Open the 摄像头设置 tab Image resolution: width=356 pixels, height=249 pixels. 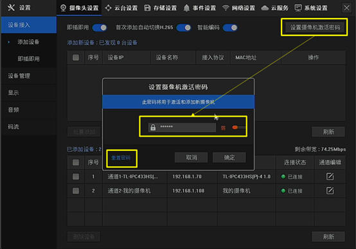pos(79,8)
